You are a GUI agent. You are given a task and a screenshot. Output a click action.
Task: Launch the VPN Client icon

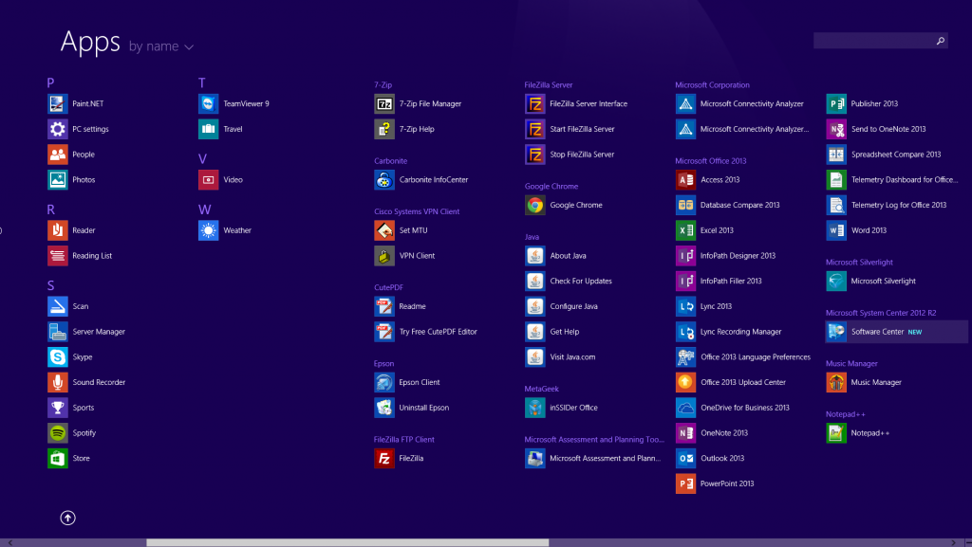coord(384,256)
